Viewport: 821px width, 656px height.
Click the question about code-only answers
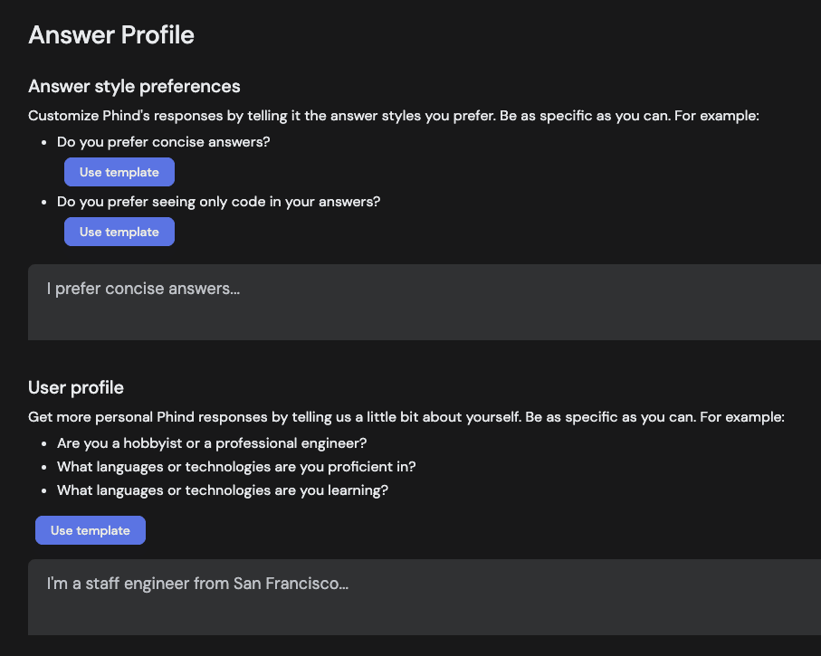tap(218, 201)
